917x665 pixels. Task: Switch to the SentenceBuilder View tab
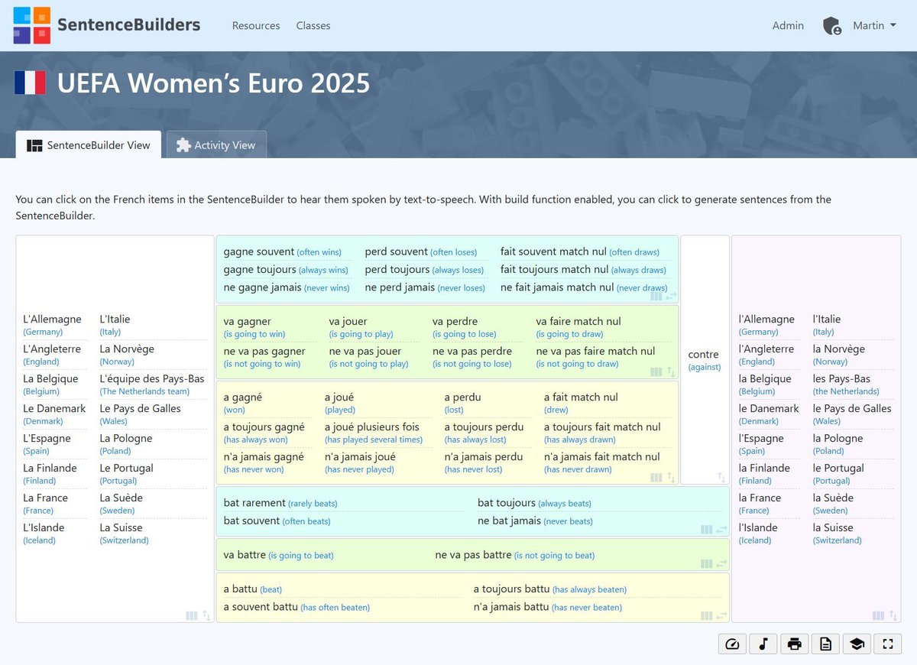pos(89,144)
